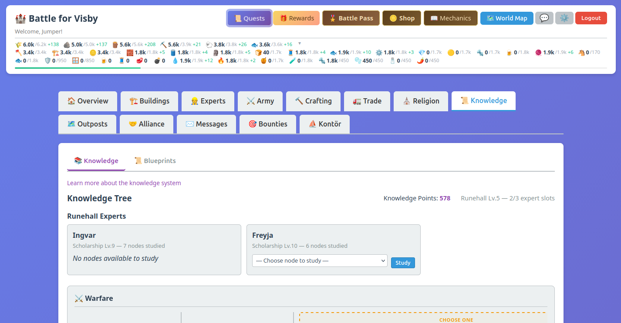
Task: Click the Study button for Freyja
Action: tap(403, 263)
